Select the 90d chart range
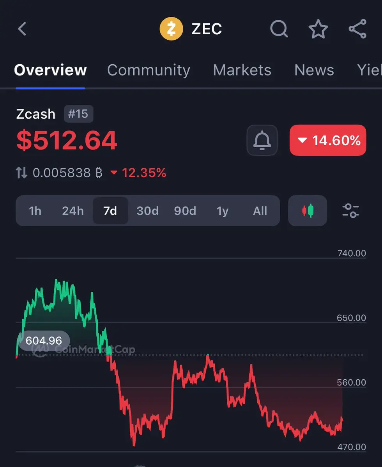This screenshot has width=382, height=467. (185, 211)
